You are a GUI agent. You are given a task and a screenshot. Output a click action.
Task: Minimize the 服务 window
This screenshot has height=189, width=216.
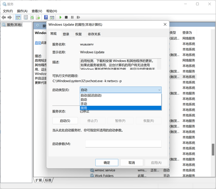185,4
